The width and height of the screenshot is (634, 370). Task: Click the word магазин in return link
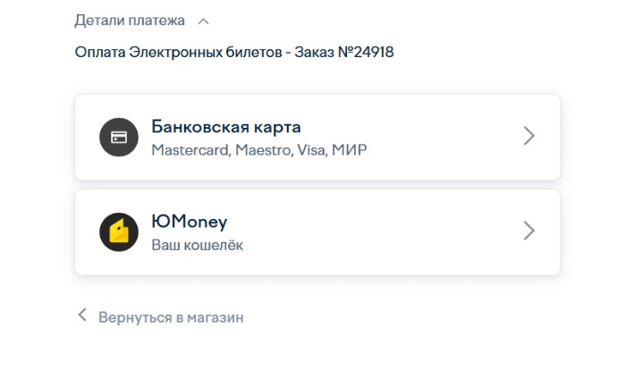pyautogui.click(x=215, y=317)
